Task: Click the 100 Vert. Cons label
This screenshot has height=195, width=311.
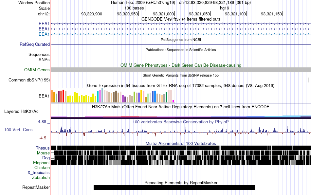Action: (x=18, y=130)
